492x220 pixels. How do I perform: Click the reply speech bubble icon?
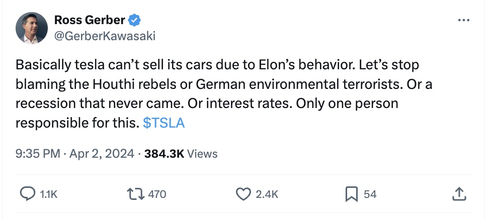coord(25,194)
